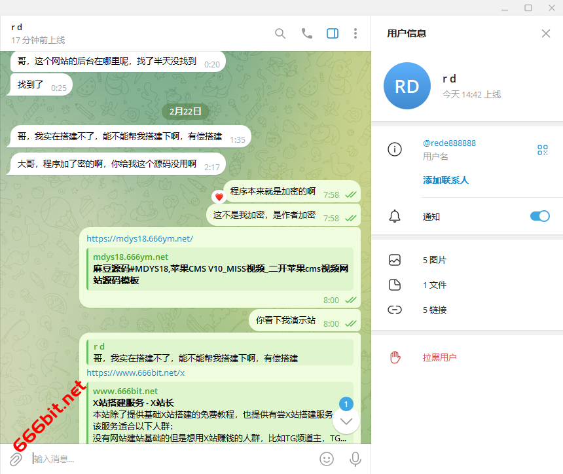Screen dimensions: 563x474
Task: Click 添加联系人 to add contact
Action: coord(446,180)
